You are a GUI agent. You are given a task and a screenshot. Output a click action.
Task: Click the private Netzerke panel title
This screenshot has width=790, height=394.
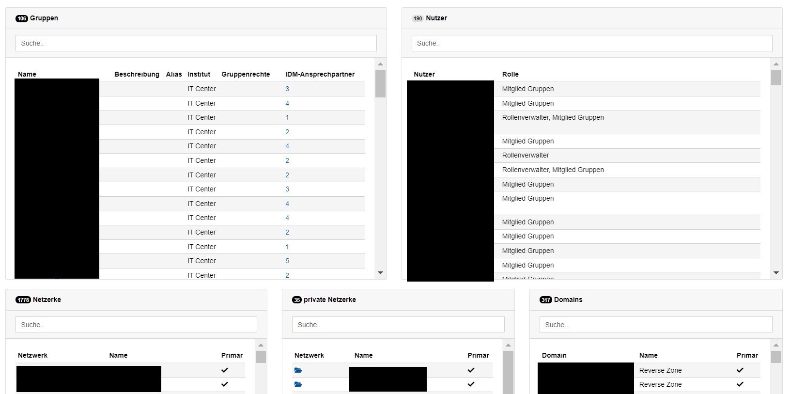pos(330,300)
